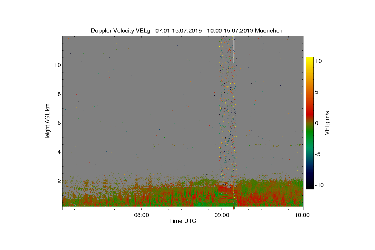This screenshot has height=250, width=375.
Task: Click the "Height AGL km" axis label
Action: [x=47, y=122]
